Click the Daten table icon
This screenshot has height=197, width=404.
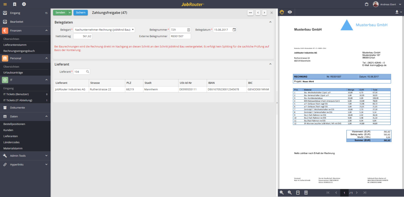(x=5, y=116)
